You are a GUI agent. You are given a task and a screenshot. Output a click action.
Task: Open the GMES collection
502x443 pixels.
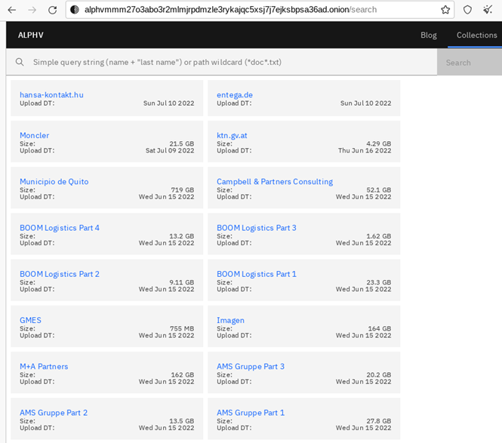coord(30,320)
